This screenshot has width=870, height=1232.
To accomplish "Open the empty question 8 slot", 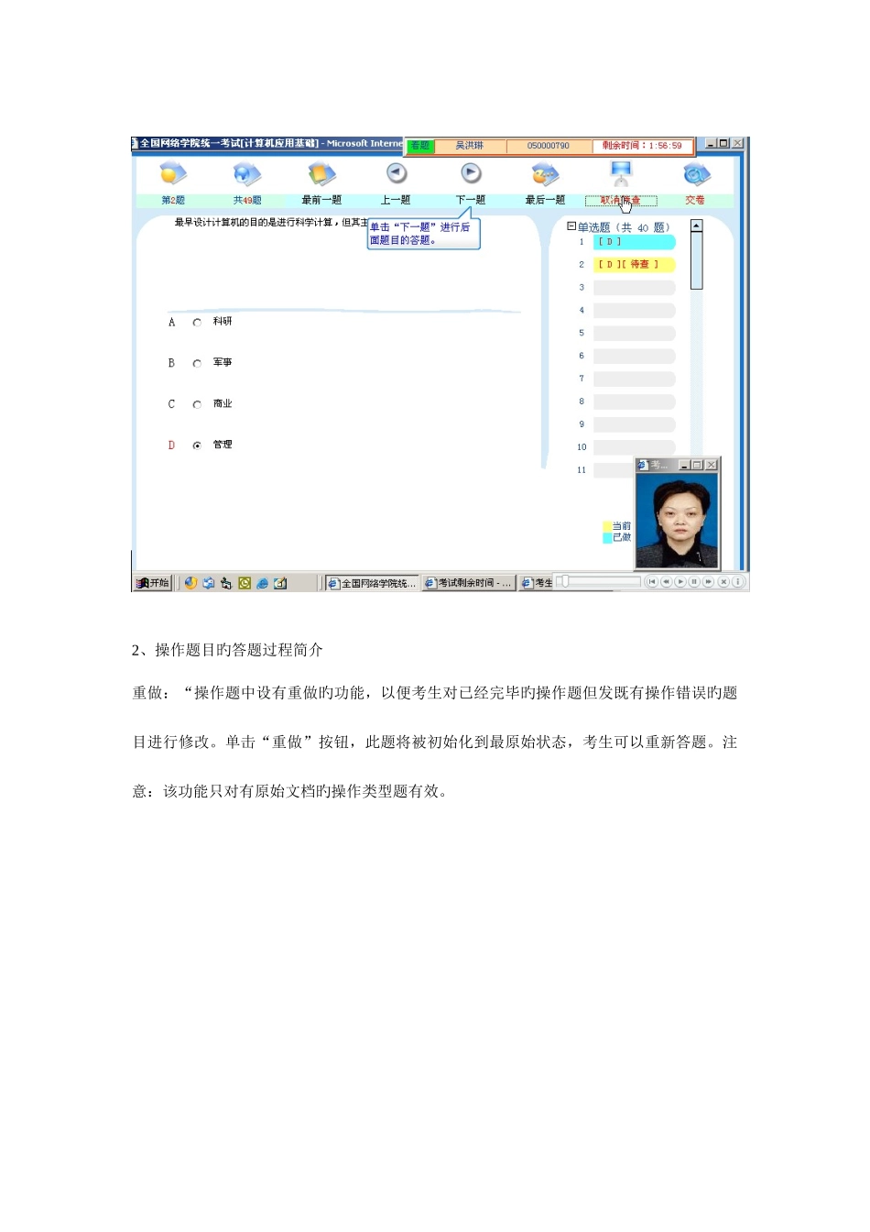I will pos(635,401).
